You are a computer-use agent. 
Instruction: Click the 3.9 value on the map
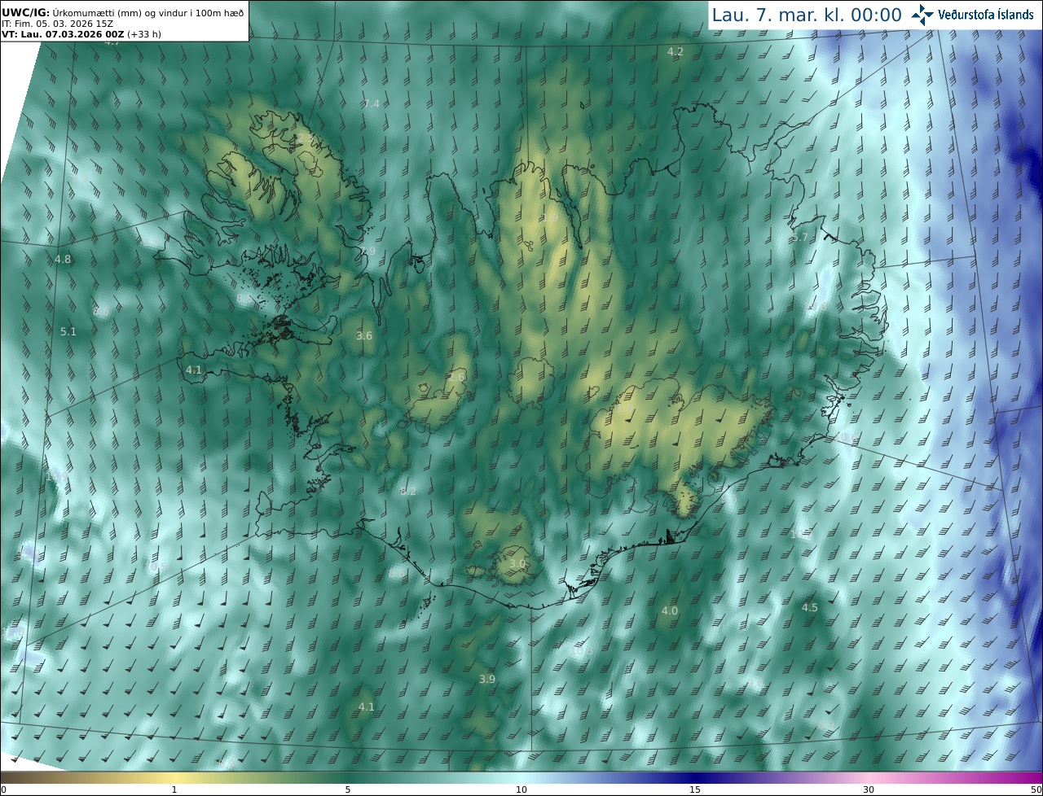click(x=487, y=679)
